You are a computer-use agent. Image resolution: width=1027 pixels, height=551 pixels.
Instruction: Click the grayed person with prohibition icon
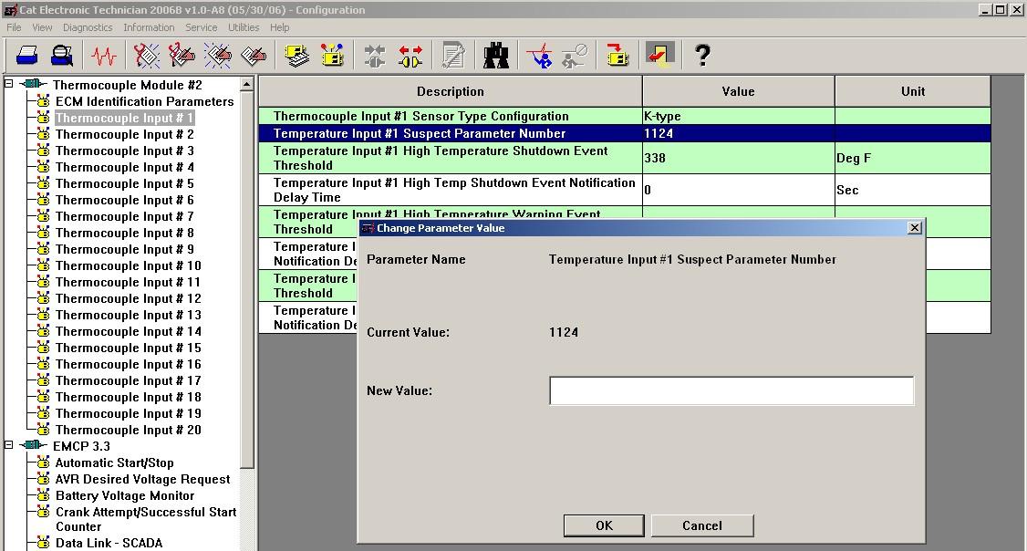click(575, 55)
